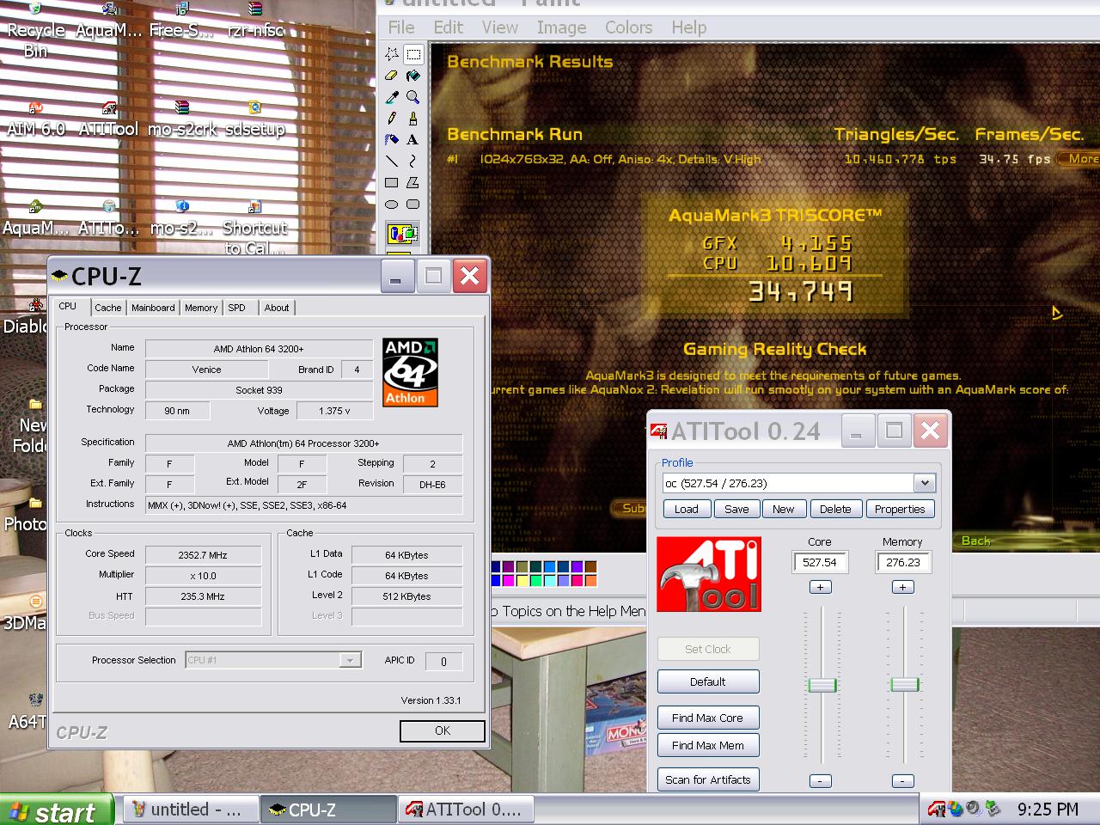Pick the Eraser tool in Paint
Viewport: 1100px width, 825px height.
[392, 76]
